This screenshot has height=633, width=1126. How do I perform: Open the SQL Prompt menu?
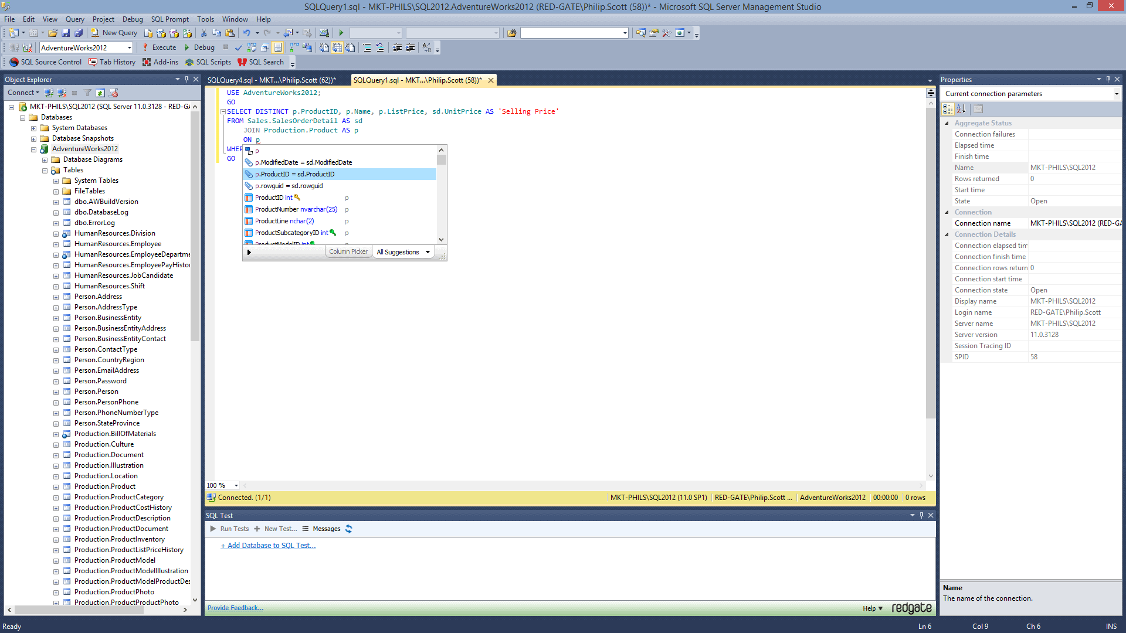[x=169, y=19]
